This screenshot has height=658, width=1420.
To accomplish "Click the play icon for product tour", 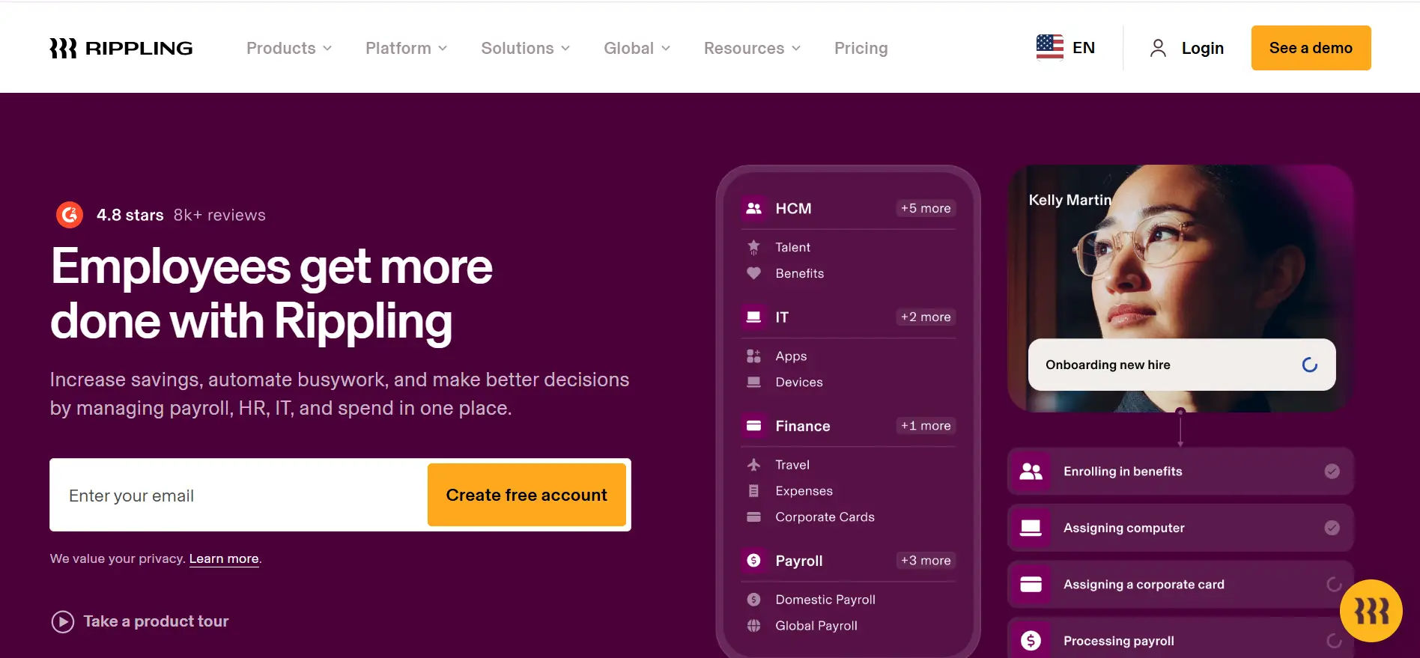I will pos(63,621).
